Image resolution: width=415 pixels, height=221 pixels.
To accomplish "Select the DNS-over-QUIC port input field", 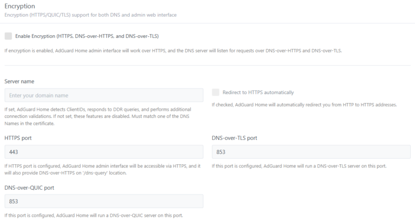I will coord(104,201).
